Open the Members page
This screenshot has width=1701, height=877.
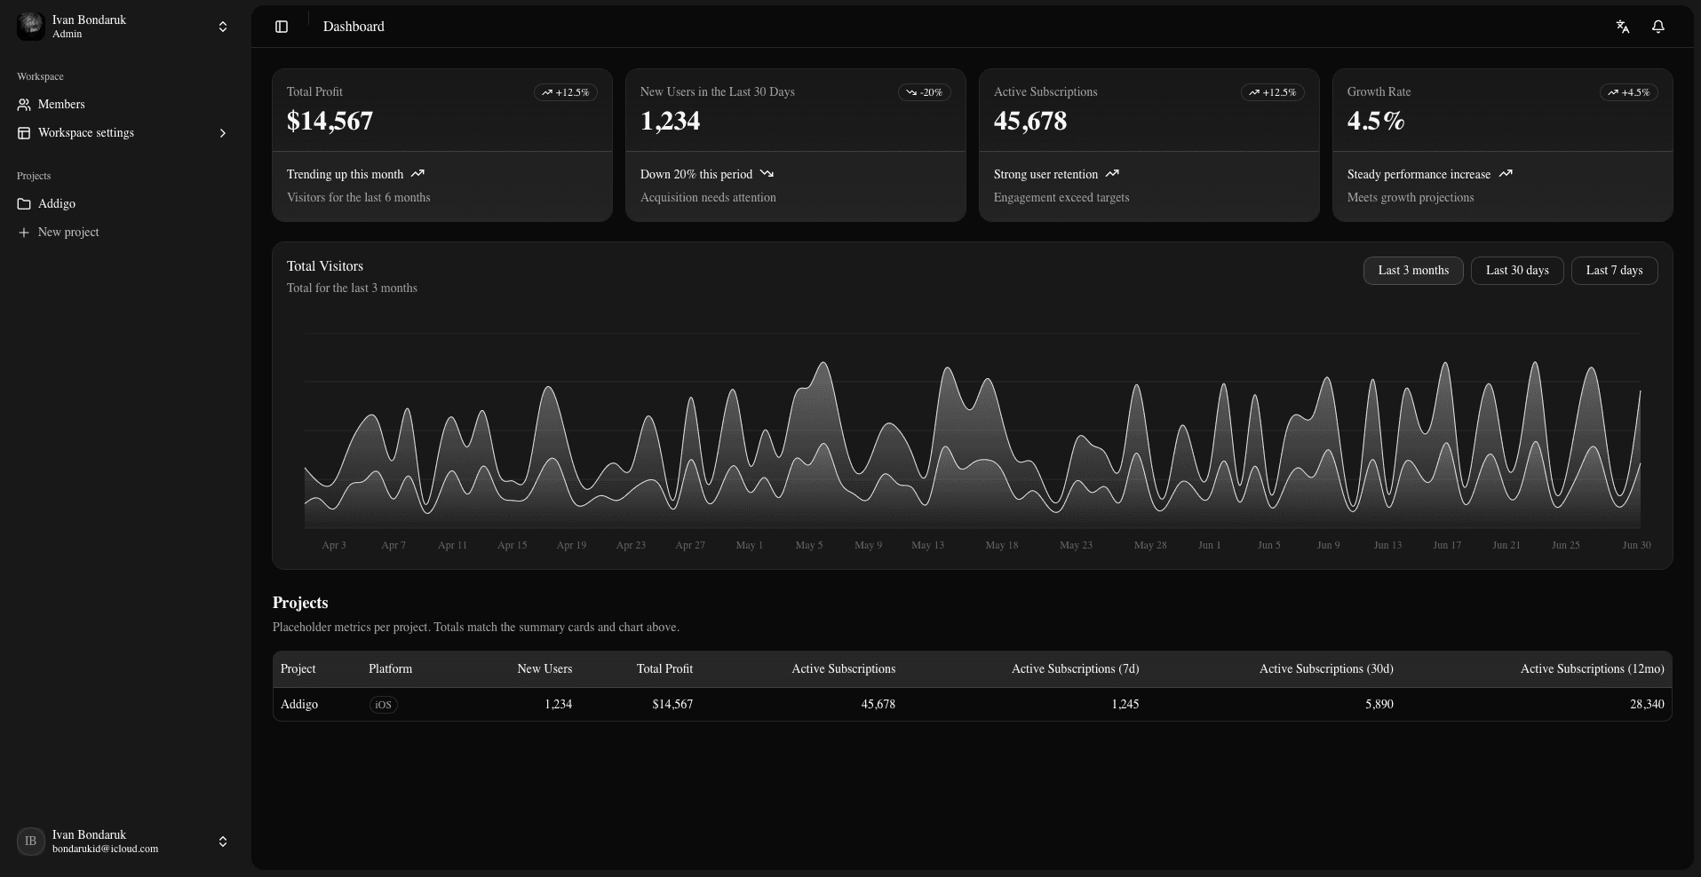(x=123, y=105)
